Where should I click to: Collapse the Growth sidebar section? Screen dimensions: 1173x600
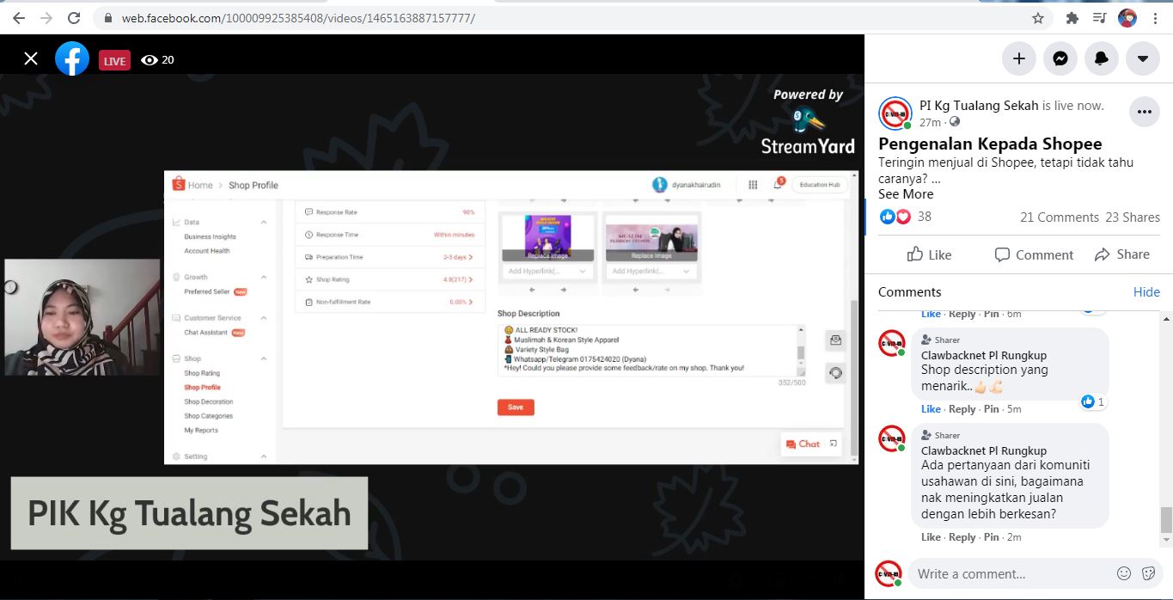[x=264, y=277]
